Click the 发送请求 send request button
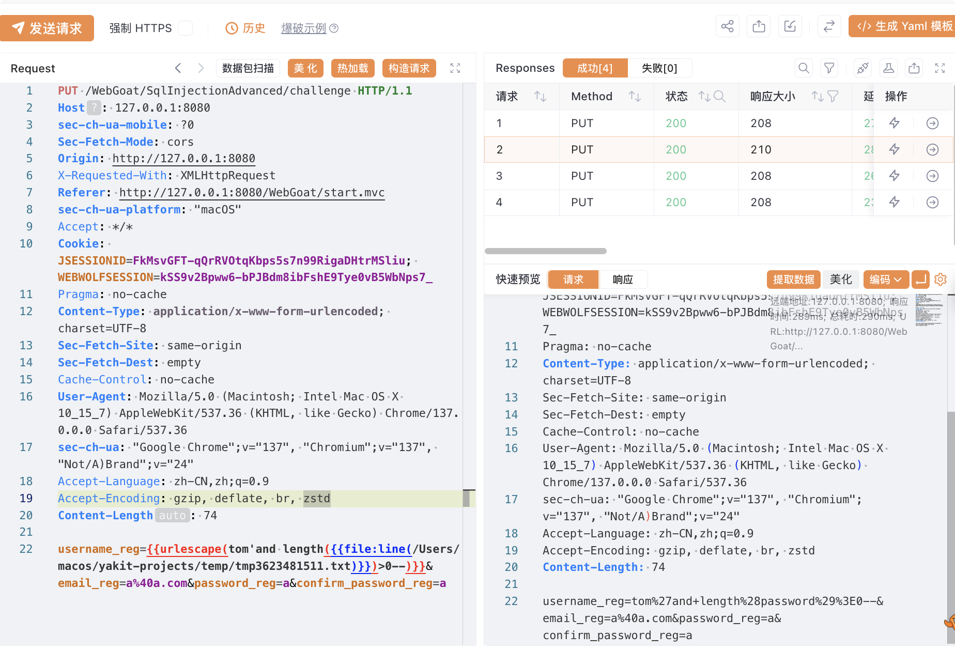 [x=47, y=28]
